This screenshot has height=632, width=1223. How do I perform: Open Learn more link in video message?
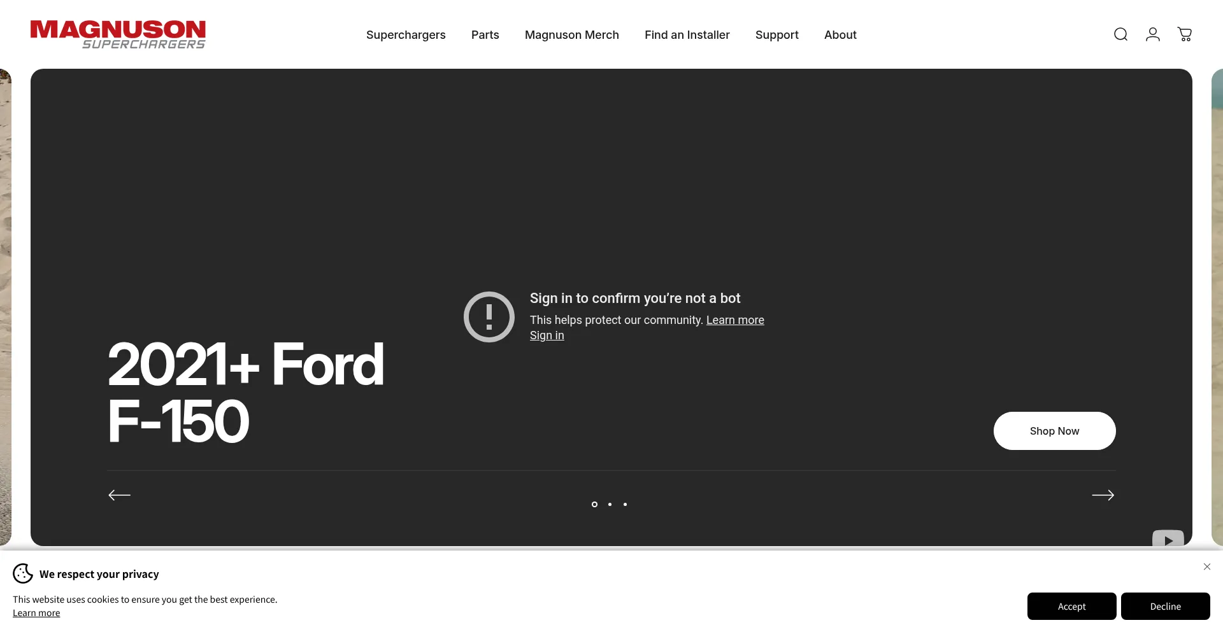click(x=735, y=320)
